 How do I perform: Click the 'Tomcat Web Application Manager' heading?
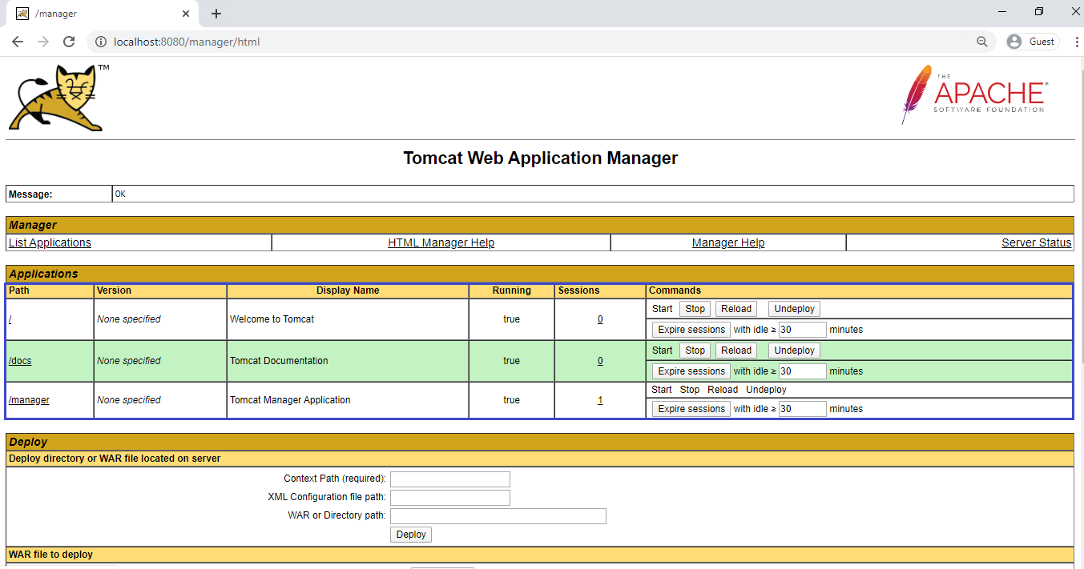coord(541,158)
